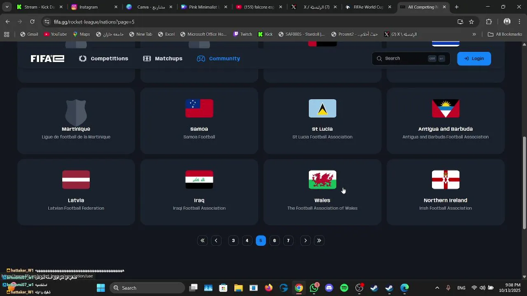
Task: Open the Martinique nation card
Action: [x=76, y=121]
